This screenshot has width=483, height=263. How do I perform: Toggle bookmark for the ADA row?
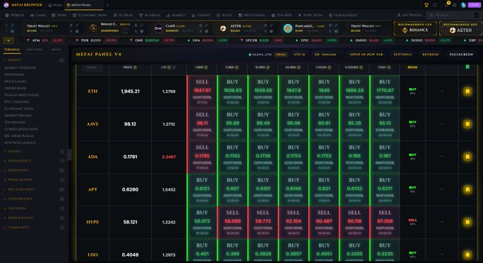point(467,157)
